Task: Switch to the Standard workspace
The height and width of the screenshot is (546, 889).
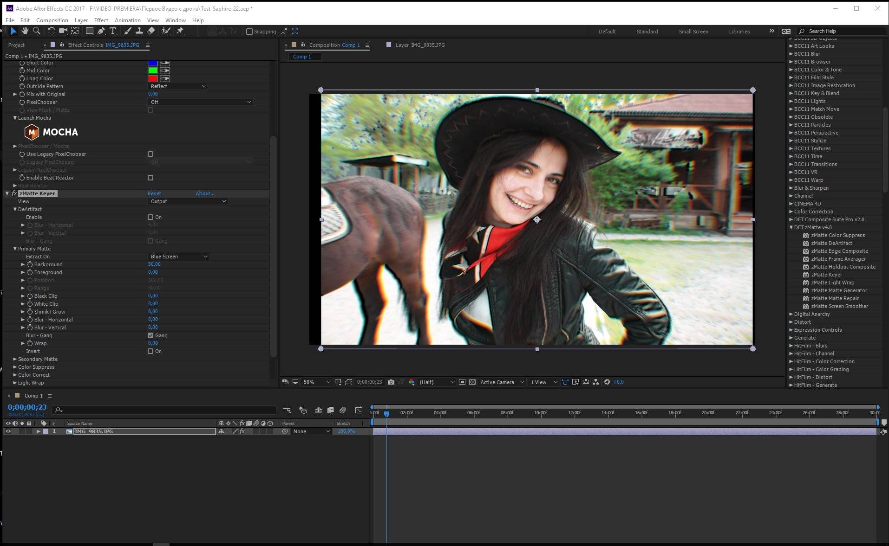Action: [x=647, y=32]
